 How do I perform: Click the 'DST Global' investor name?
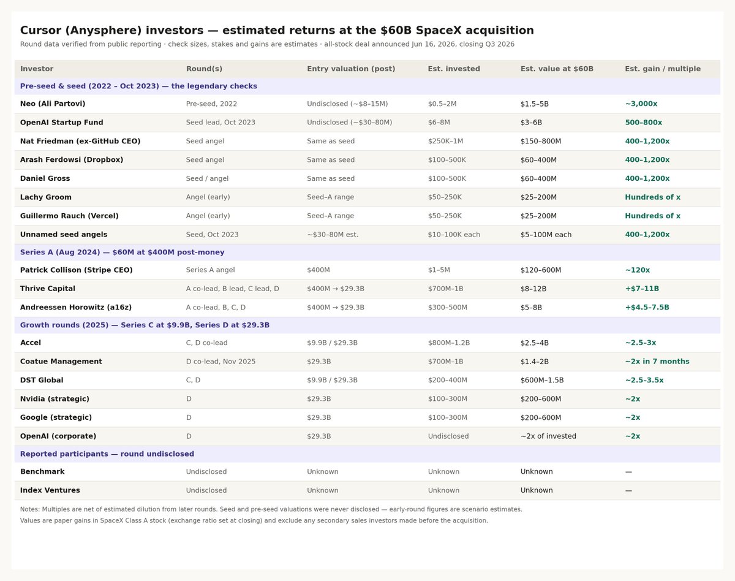(42, 381)
